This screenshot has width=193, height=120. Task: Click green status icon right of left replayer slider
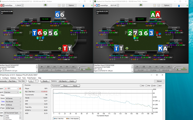coord(92,5)
